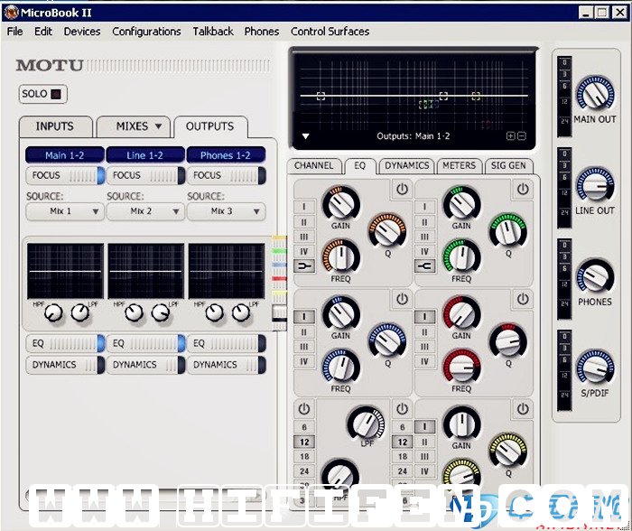Switch to the DYNAMICS tab
The height and width of the screenshot is (531, 632).
(406, 165)
